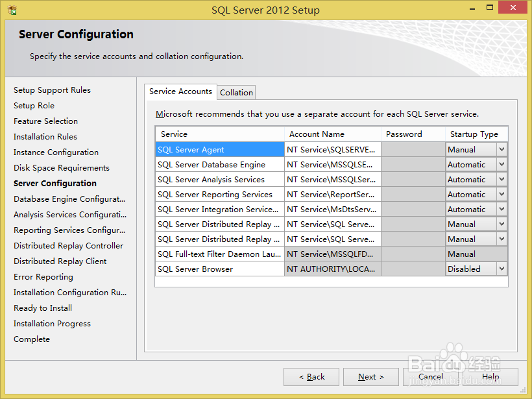Screen dimensions: 532x399
Task: Select Feature Selection in the sidebar
Action: click(x=45, y=121)
